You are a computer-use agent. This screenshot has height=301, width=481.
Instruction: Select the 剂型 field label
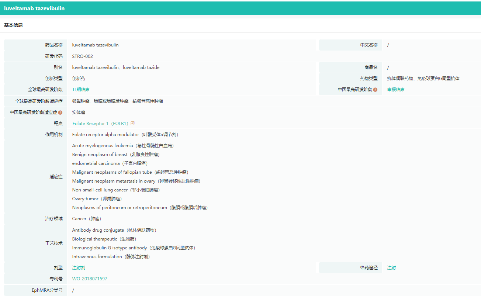[x=58, y=268]
